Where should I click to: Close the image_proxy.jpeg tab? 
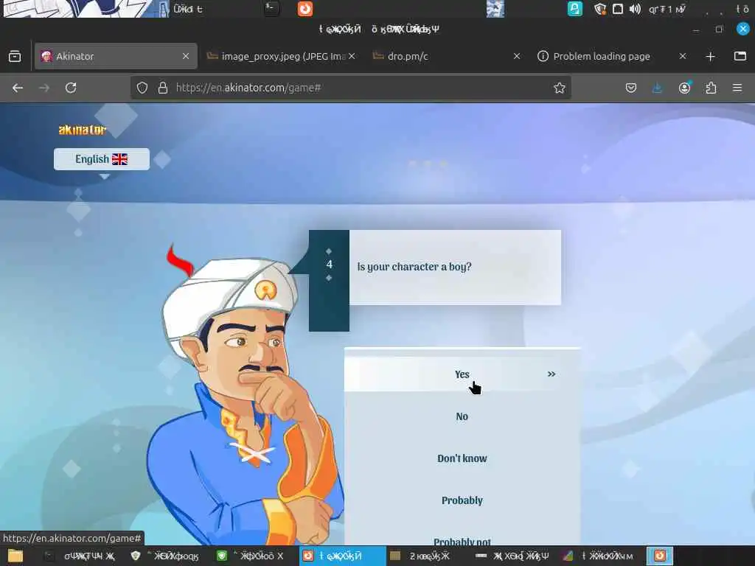[352, 56]
